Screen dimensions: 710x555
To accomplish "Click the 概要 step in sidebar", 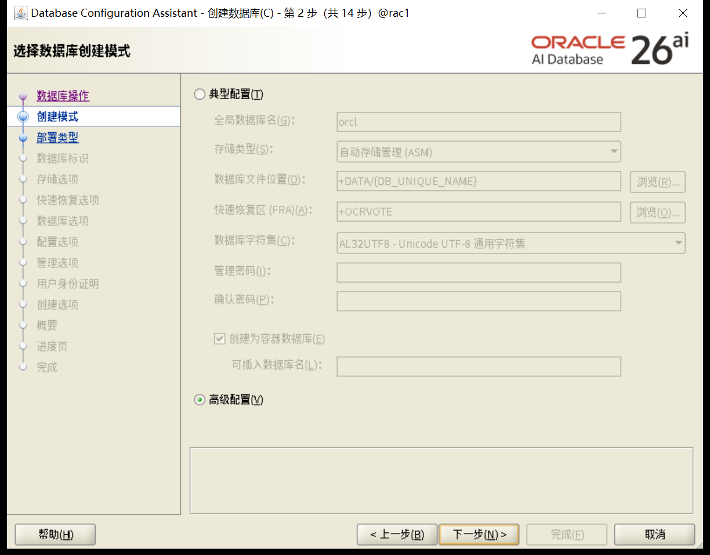I will coord(47,325).
